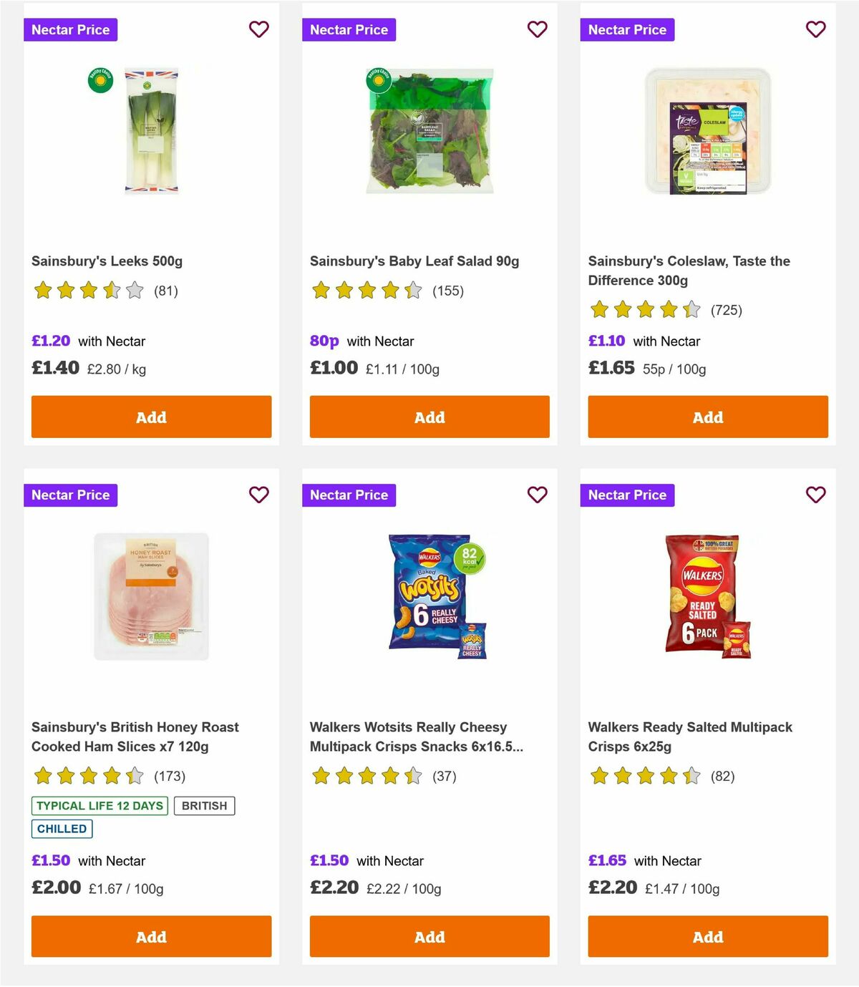Open the Walkers Ready Salted Multipack product page
This screenshot has width=859, height=987.
coord(690,736)
